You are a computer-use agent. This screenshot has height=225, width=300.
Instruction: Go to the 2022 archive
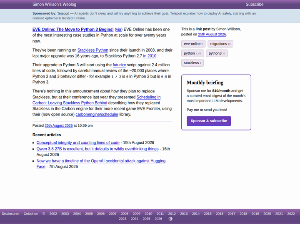click(291, 214)
